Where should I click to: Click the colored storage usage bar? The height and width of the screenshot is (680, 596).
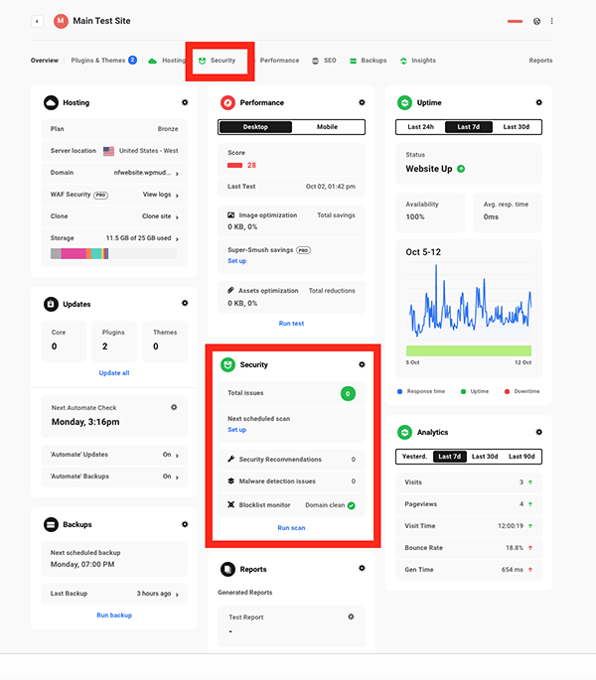[x=81, y=254]
